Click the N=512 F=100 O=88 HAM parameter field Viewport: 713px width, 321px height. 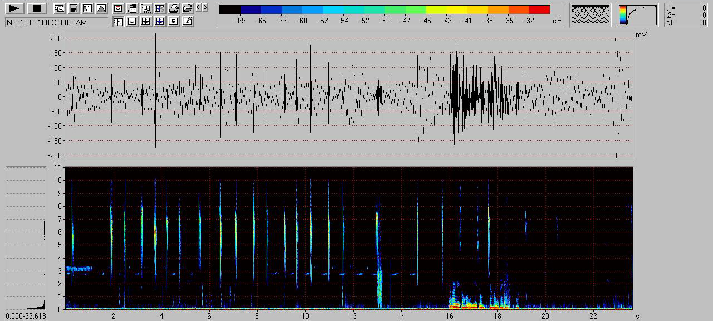click(x=56, y=22)
